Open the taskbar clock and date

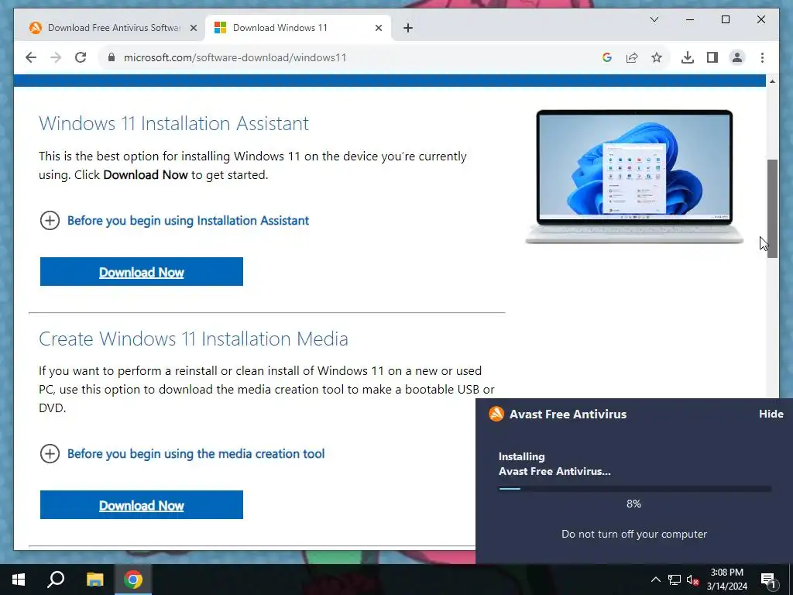(726, 580)
